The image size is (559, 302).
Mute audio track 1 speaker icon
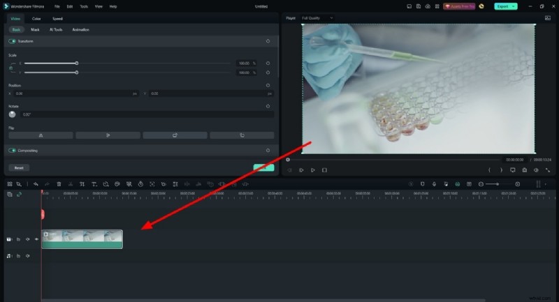click(28, 256)
